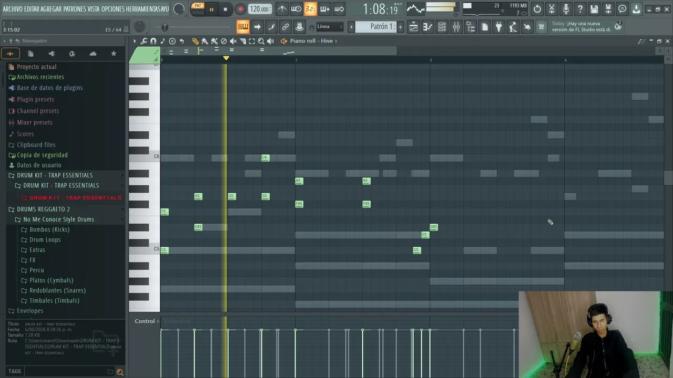
Task: Show starred favorites tab in browser
Action: pyautogui.click(x=114, y=54)
